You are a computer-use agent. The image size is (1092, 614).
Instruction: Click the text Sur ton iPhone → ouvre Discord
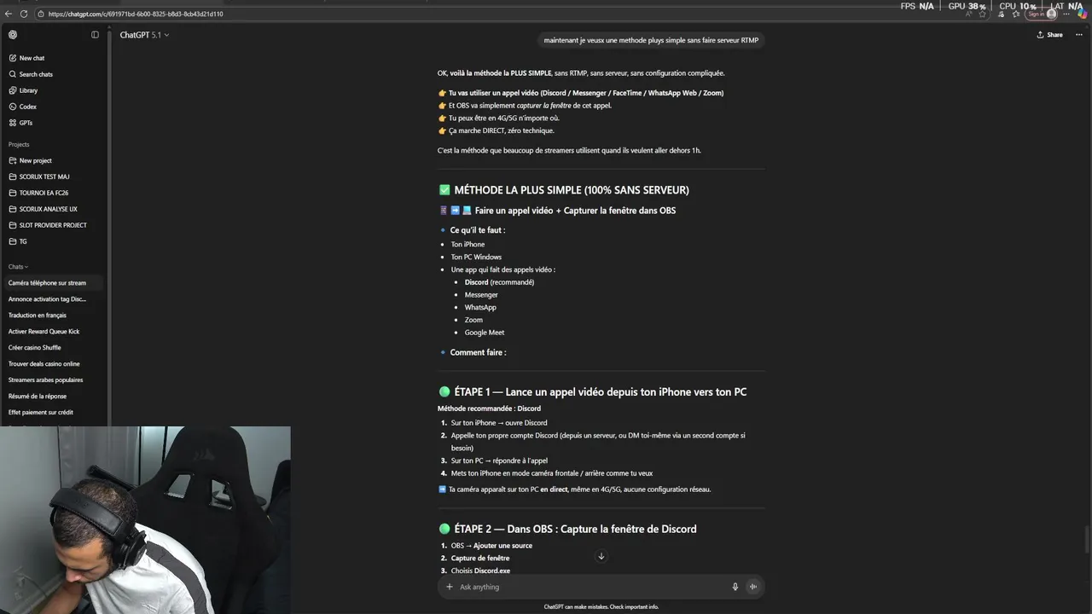[x=499, y=423]
